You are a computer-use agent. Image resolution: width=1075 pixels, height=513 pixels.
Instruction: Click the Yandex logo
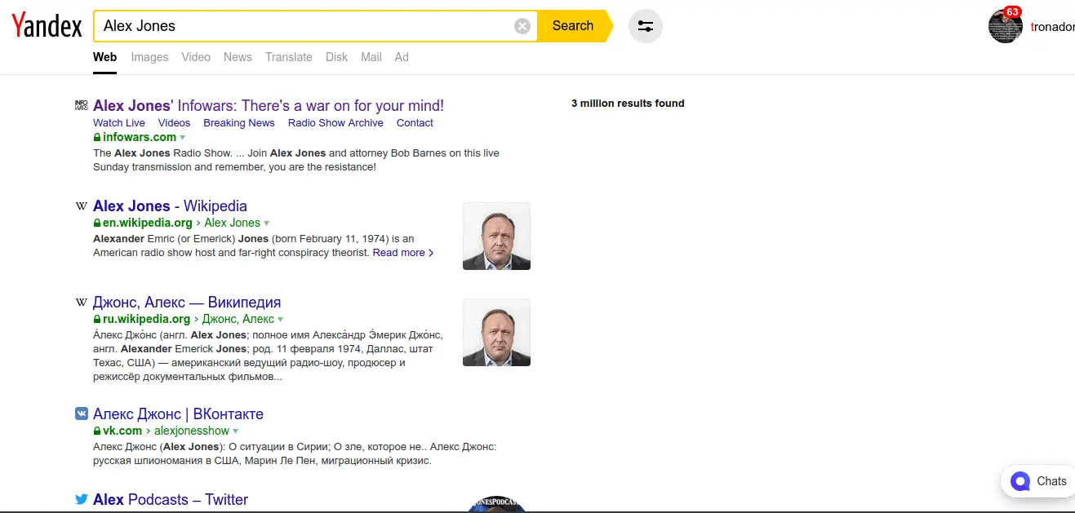(x=47, y=26)
